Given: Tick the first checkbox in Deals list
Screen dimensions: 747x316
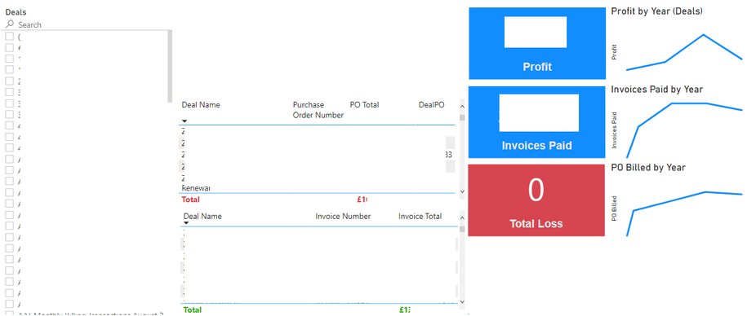Looking at the screenshot, I should pyautogui.click(x=9, y=37).
